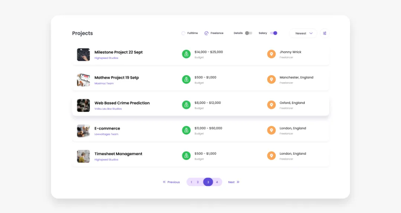Click location pin icon beside Manchester, England

271,79
